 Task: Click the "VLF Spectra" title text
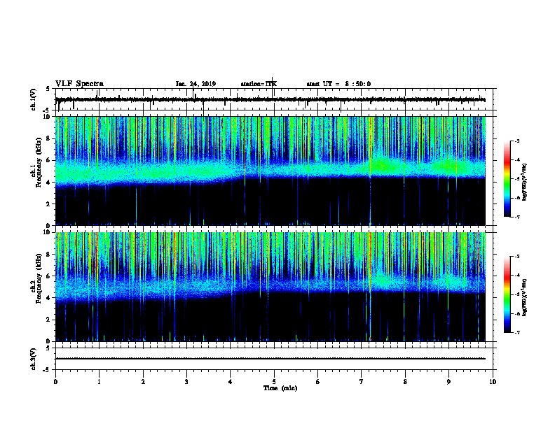pos(79,84)
